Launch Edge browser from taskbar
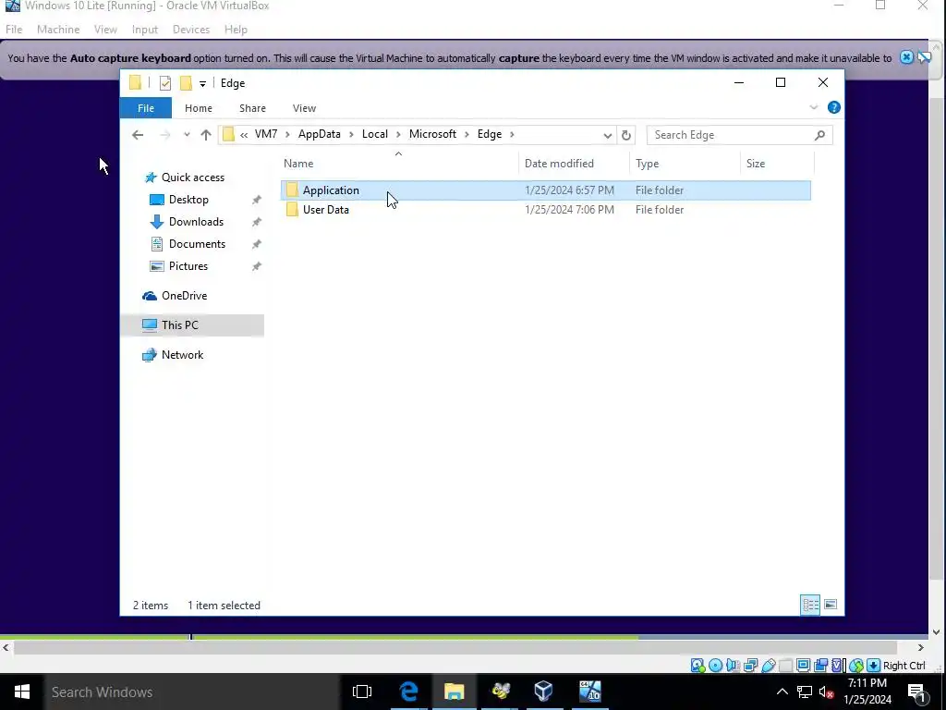 [408, 692]
